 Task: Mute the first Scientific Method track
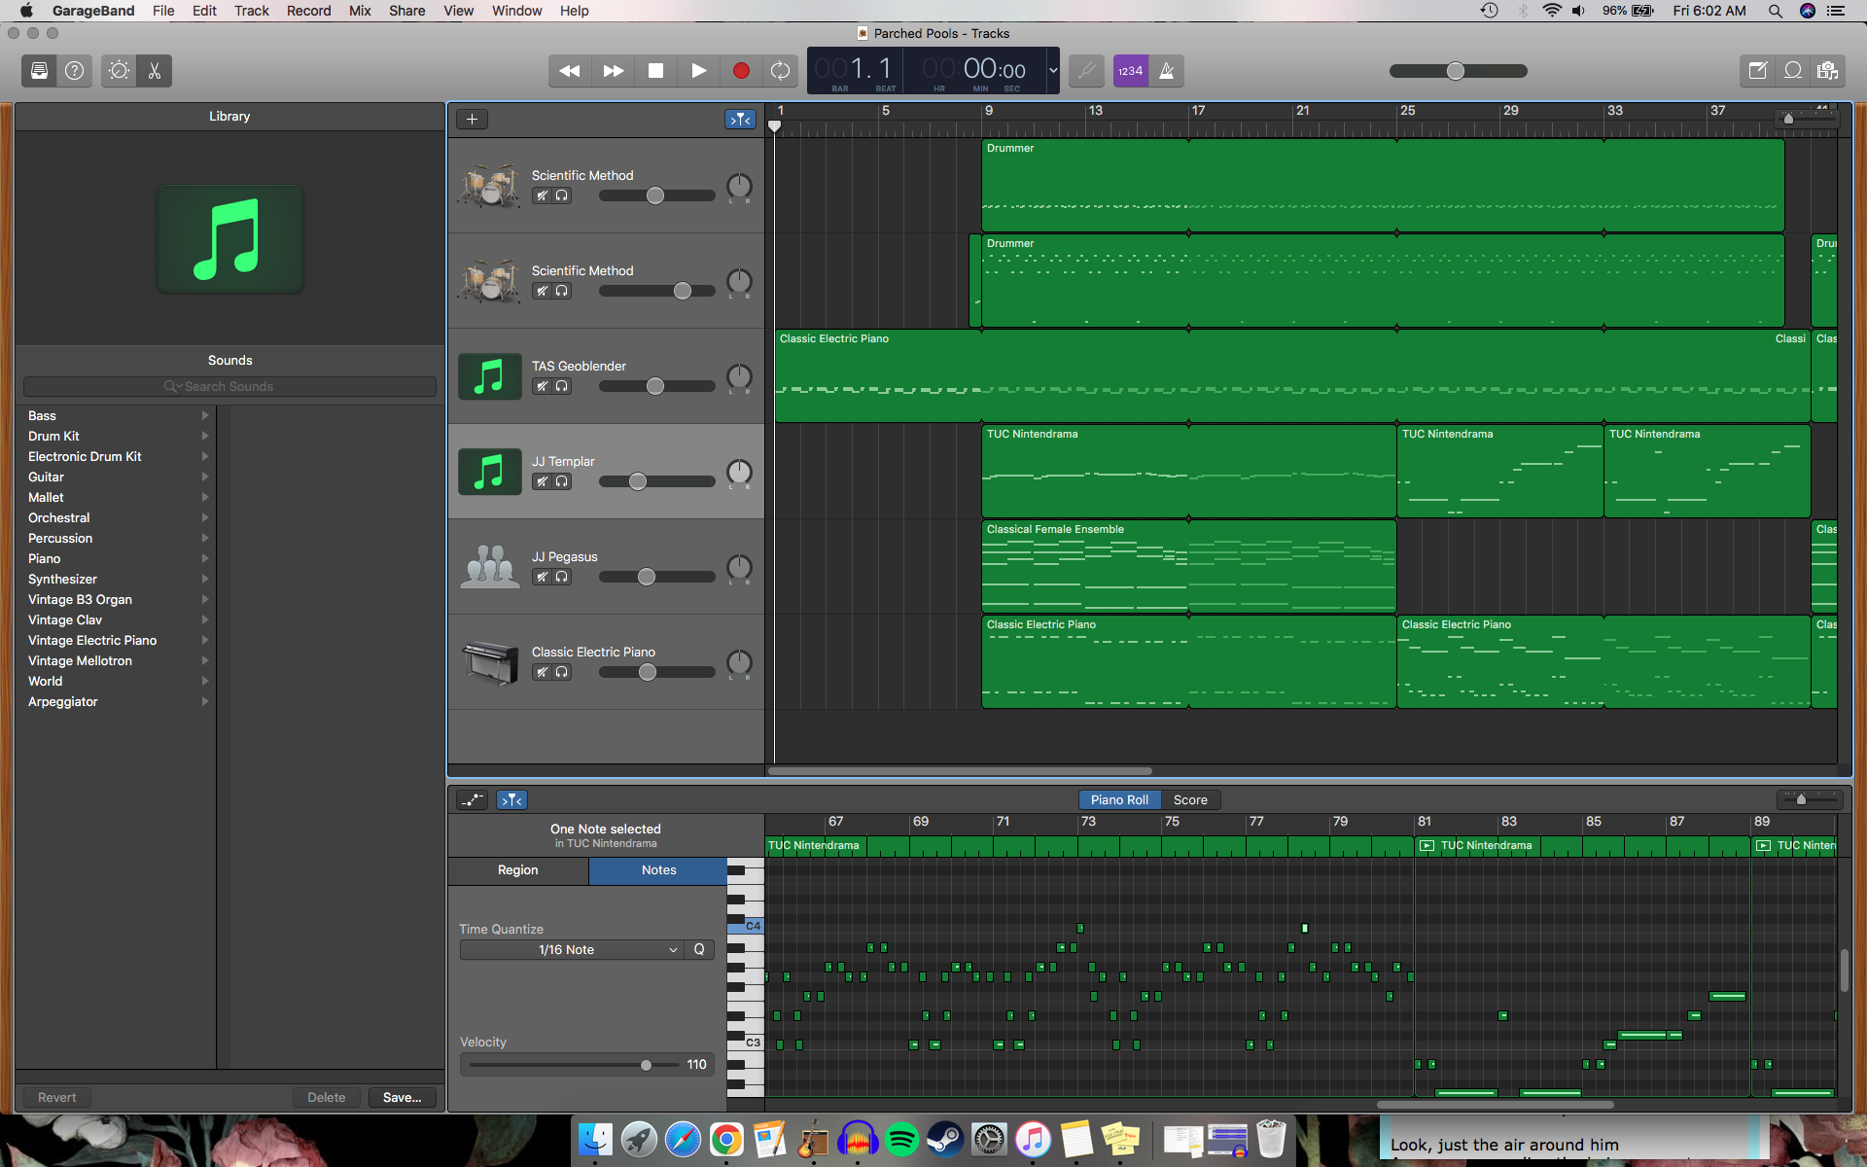click(x=542, y=196)
